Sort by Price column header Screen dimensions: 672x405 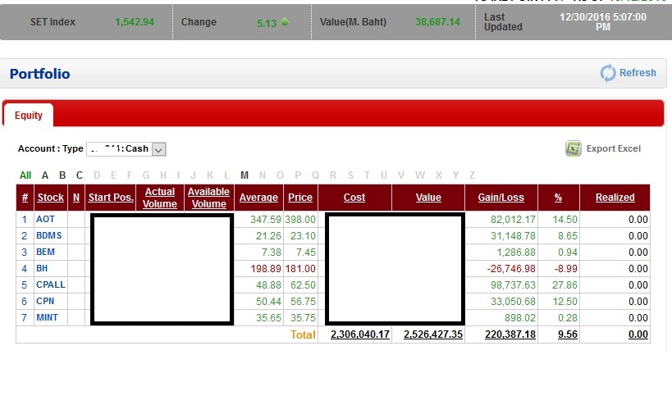pyautogui.click(x=300, y=198)
